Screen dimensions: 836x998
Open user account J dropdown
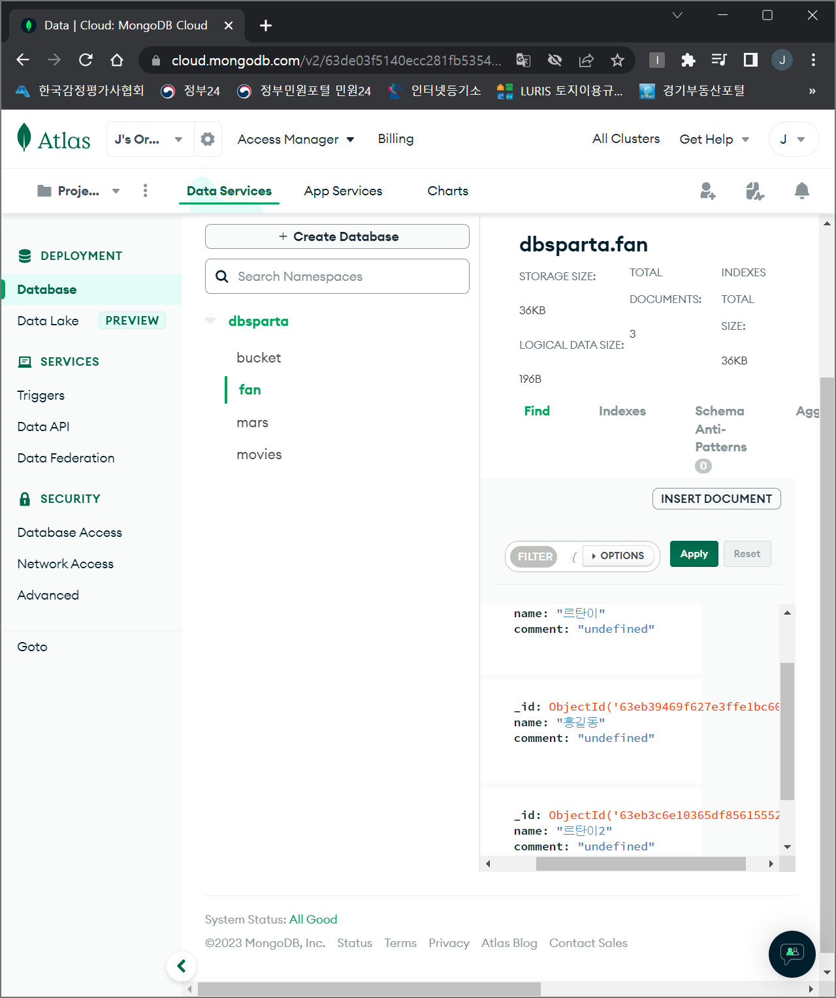click(x=794, y=139)
